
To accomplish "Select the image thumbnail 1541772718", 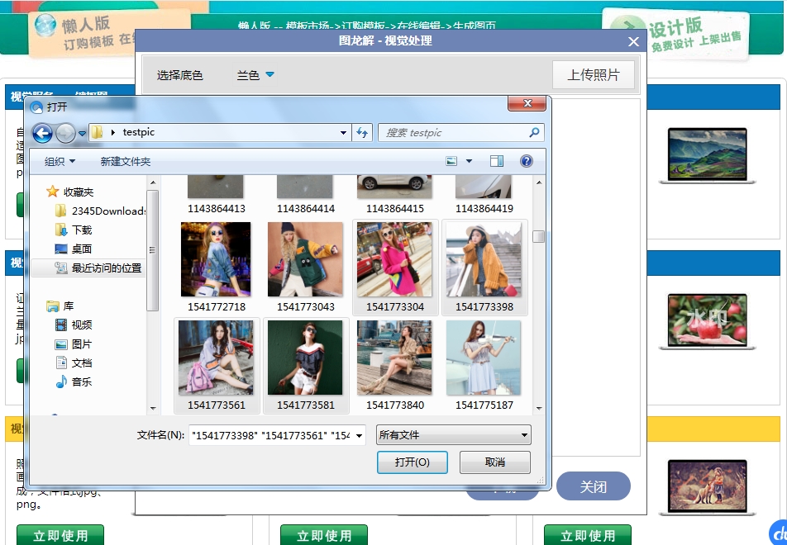I will coord(216,260).
